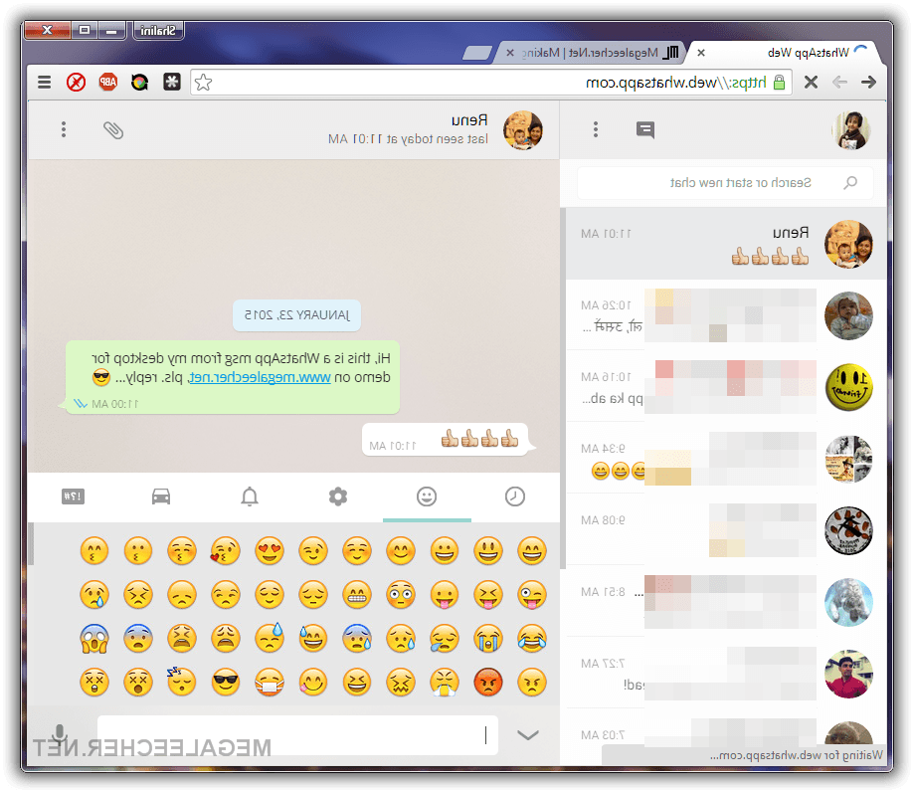Insert the steam-from-nose triumph emoji
This screenshot has height=793, width=914.
click(x=445, y=683)
